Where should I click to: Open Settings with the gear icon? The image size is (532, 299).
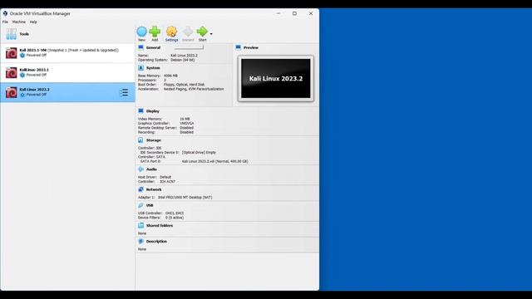click(172, 32)
